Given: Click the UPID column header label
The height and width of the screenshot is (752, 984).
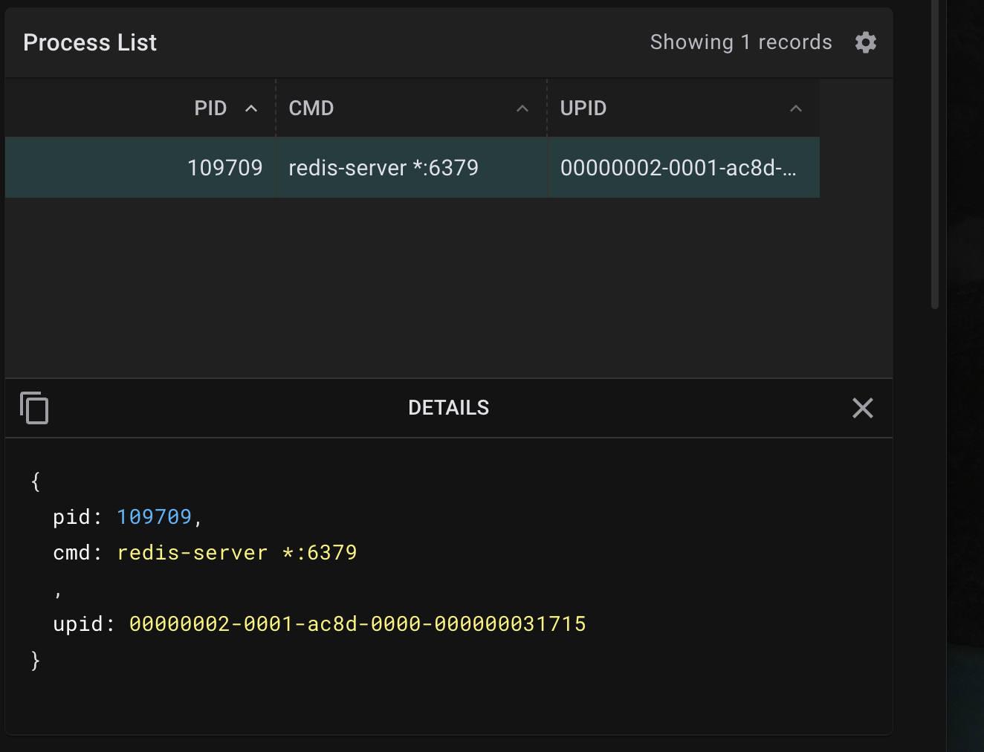Looking at the screenshot, I should point(583,108).
